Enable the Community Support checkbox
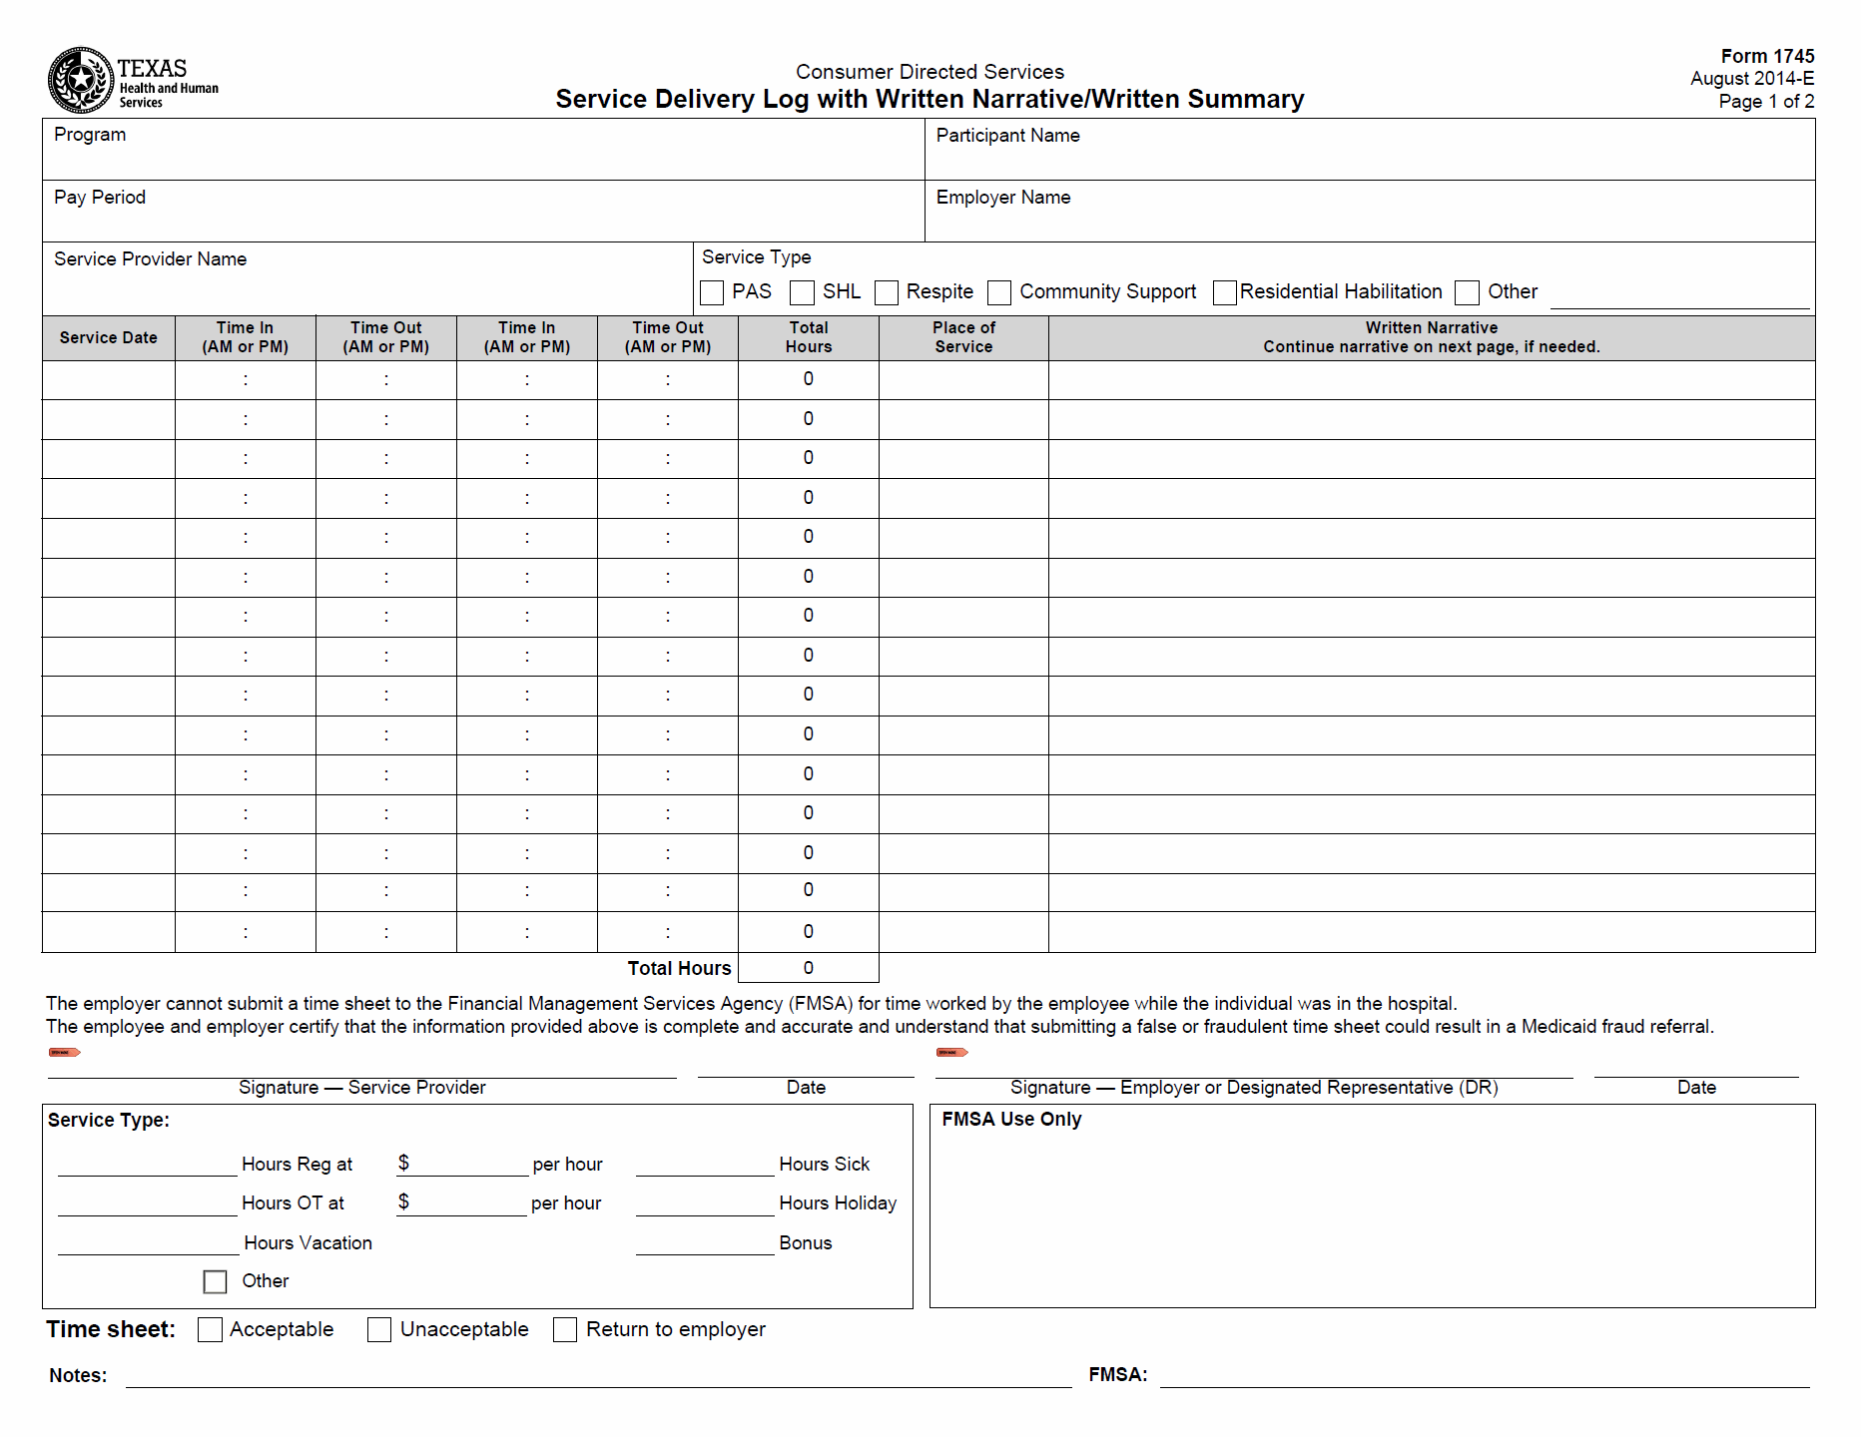1861x1437 pixels. click(x=999, y=292)
